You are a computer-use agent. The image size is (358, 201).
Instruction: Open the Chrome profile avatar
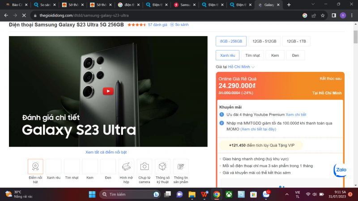tap(343, 16)
